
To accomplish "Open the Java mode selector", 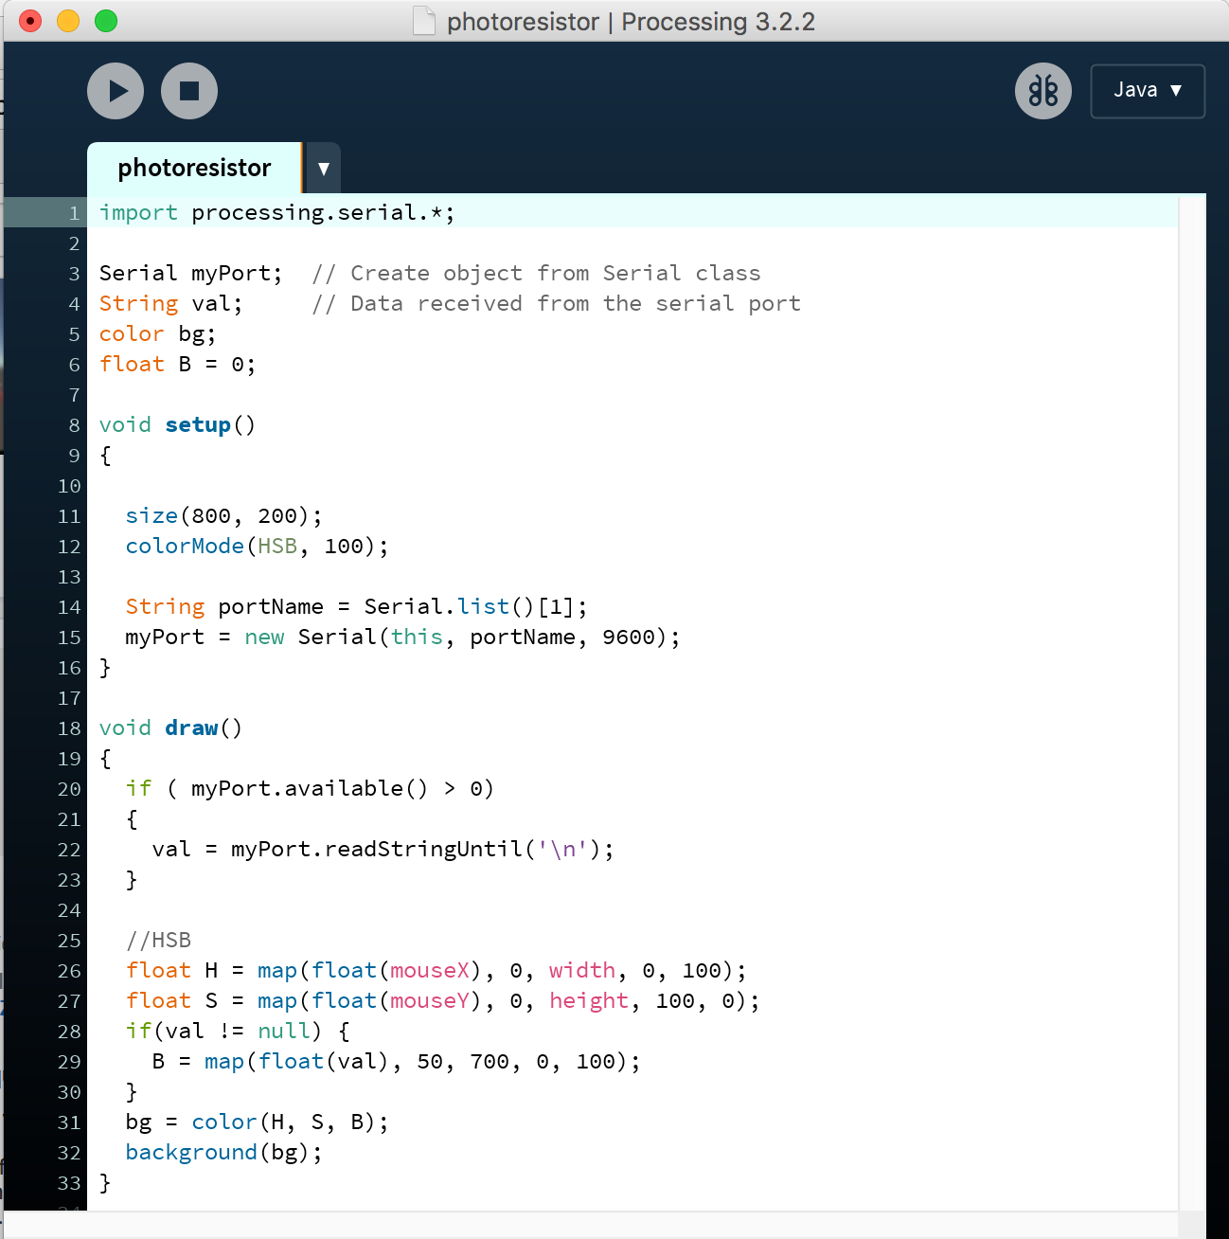I will click(1148, 90).
